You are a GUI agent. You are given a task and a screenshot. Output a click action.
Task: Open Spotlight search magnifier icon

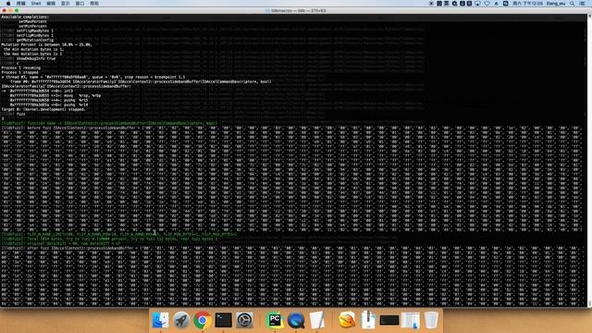click(573, 4)
